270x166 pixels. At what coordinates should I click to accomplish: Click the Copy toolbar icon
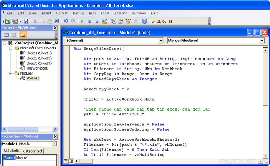(x=42, y=21)
